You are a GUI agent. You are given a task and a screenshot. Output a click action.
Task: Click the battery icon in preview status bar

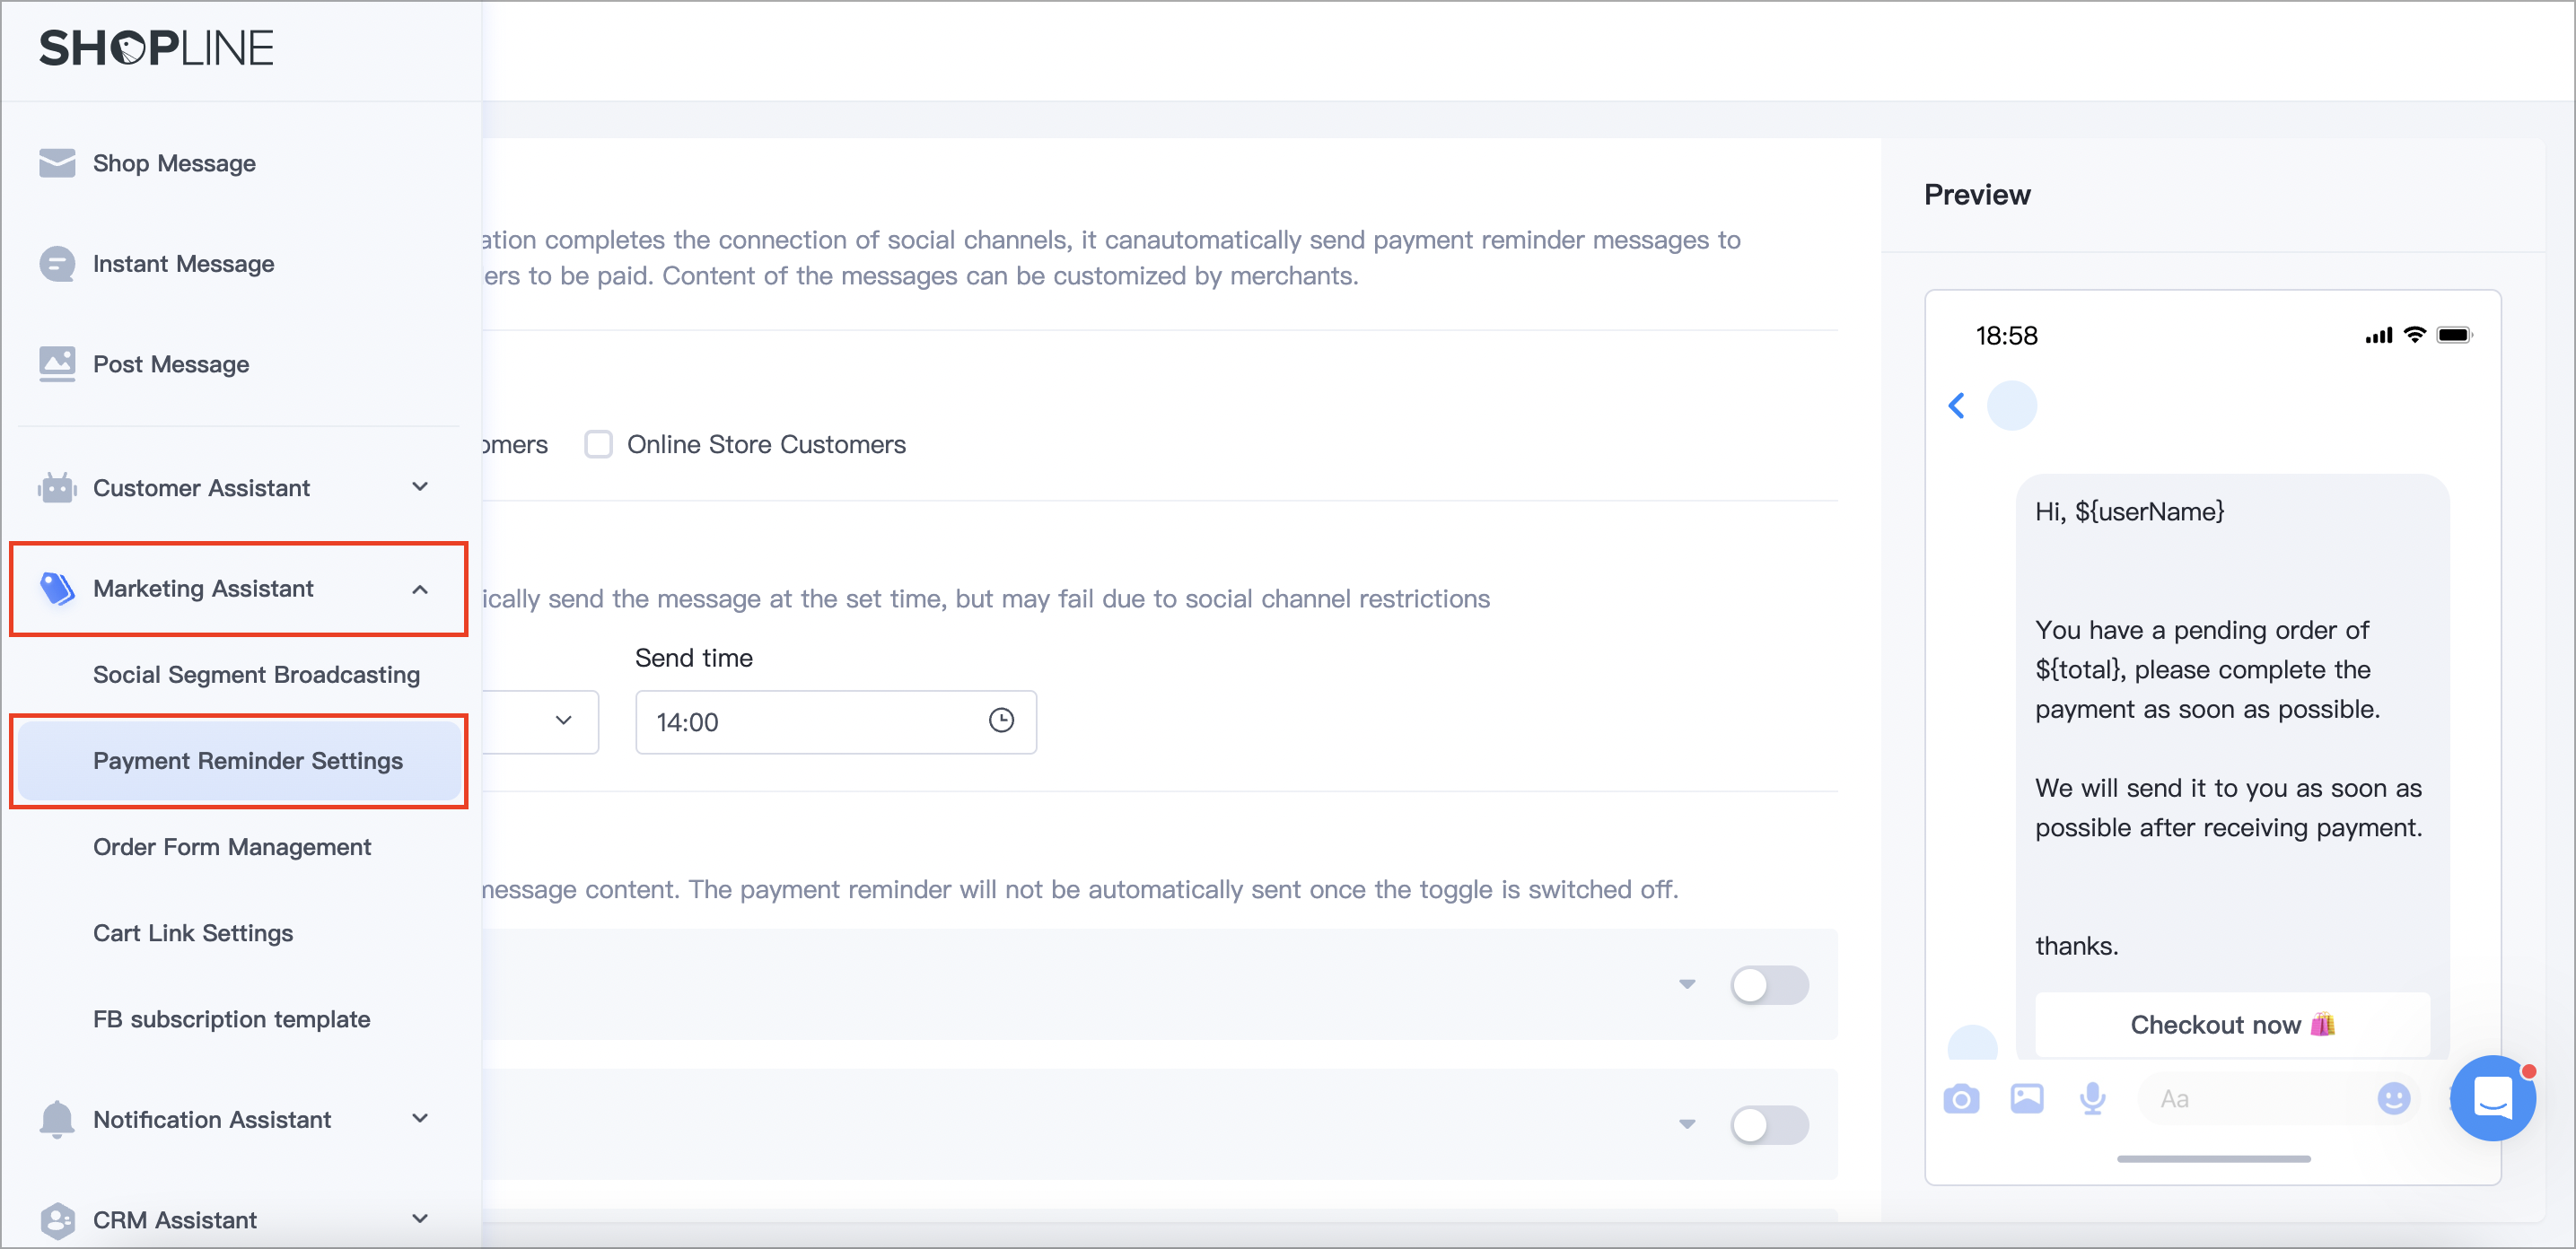[x=2454, y=335]
